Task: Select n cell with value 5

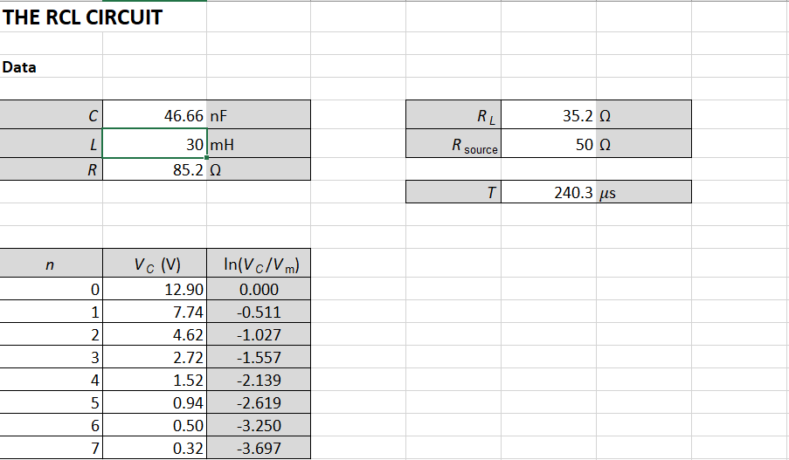Action: 51,402
